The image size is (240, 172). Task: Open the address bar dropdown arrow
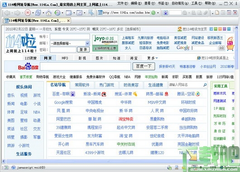pos(158,13)
